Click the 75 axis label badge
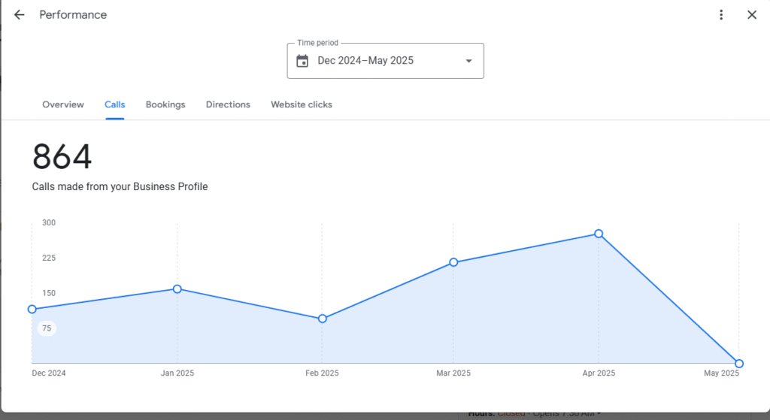Screen dimensions: 770x420 click(47, 328)
